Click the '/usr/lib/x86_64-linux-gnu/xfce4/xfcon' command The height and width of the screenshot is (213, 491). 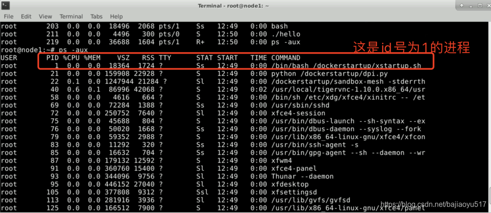point(348,137)
